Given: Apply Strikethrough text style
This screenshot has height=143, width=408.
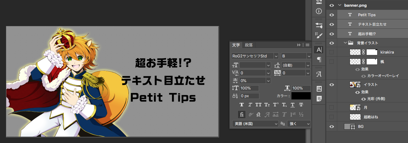Looking at the screenshot, I should point(301,105).
